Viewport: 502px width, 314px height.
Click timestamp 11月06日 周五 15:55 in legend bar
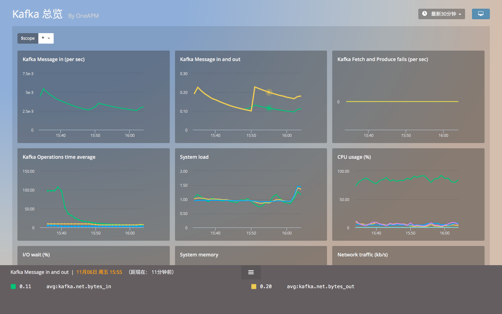[99, 272]
